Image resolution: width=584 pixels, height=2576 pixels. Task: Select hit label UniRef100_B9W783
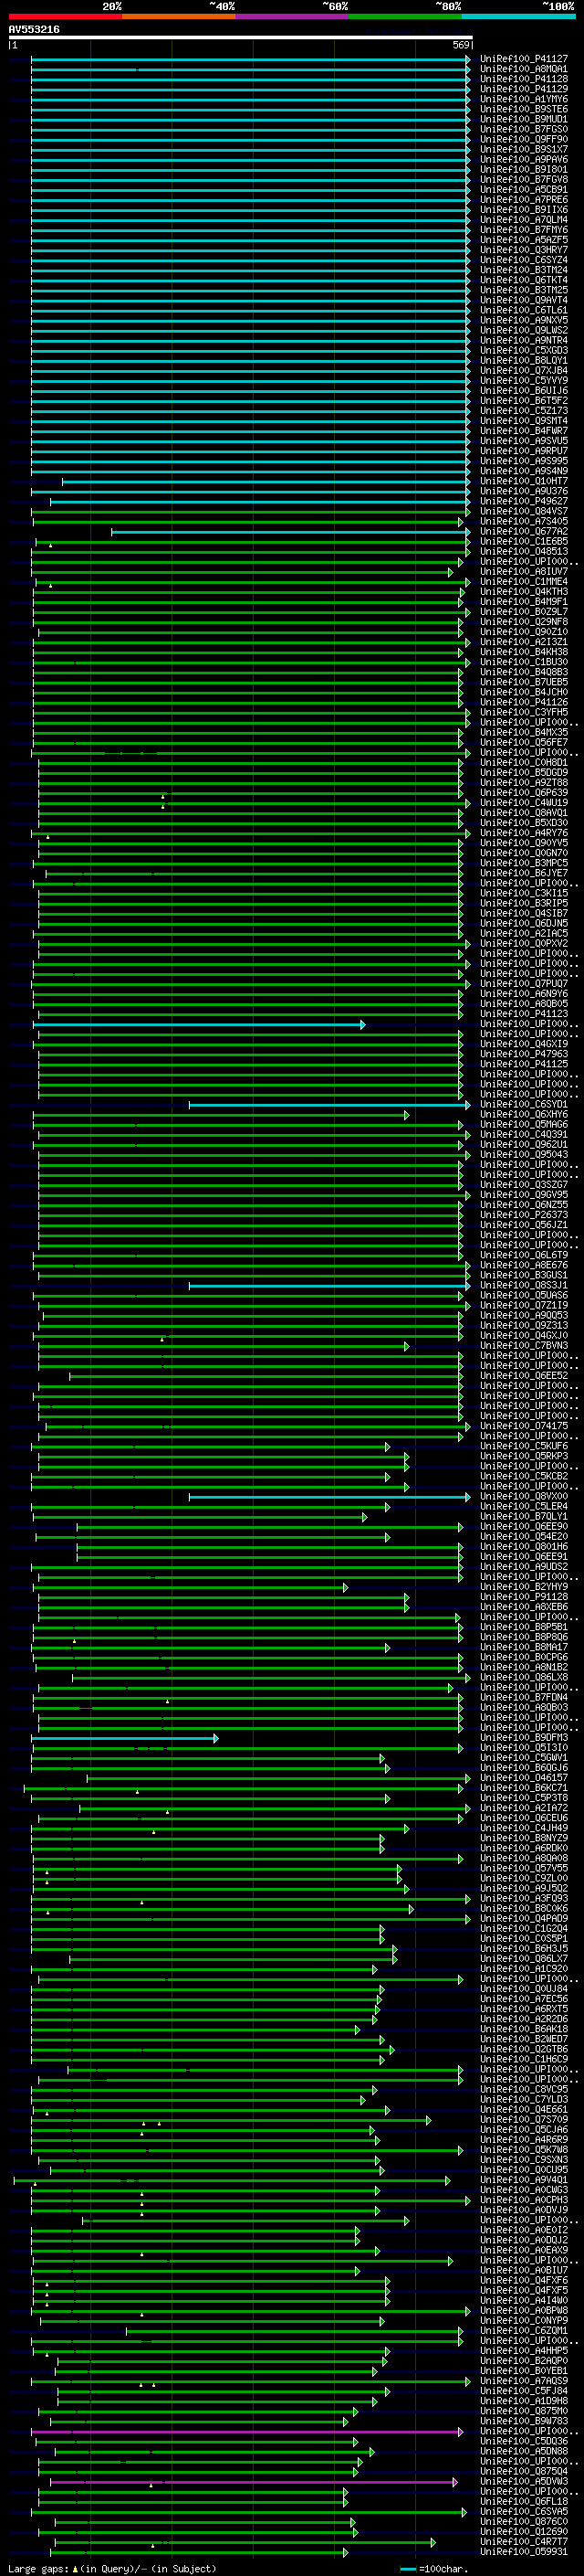(x=524, y=2421)
